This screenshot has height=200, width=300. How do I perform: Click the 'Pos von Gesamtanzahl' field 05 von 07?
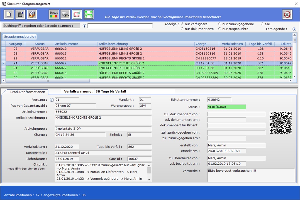click(x=75, y=106)
